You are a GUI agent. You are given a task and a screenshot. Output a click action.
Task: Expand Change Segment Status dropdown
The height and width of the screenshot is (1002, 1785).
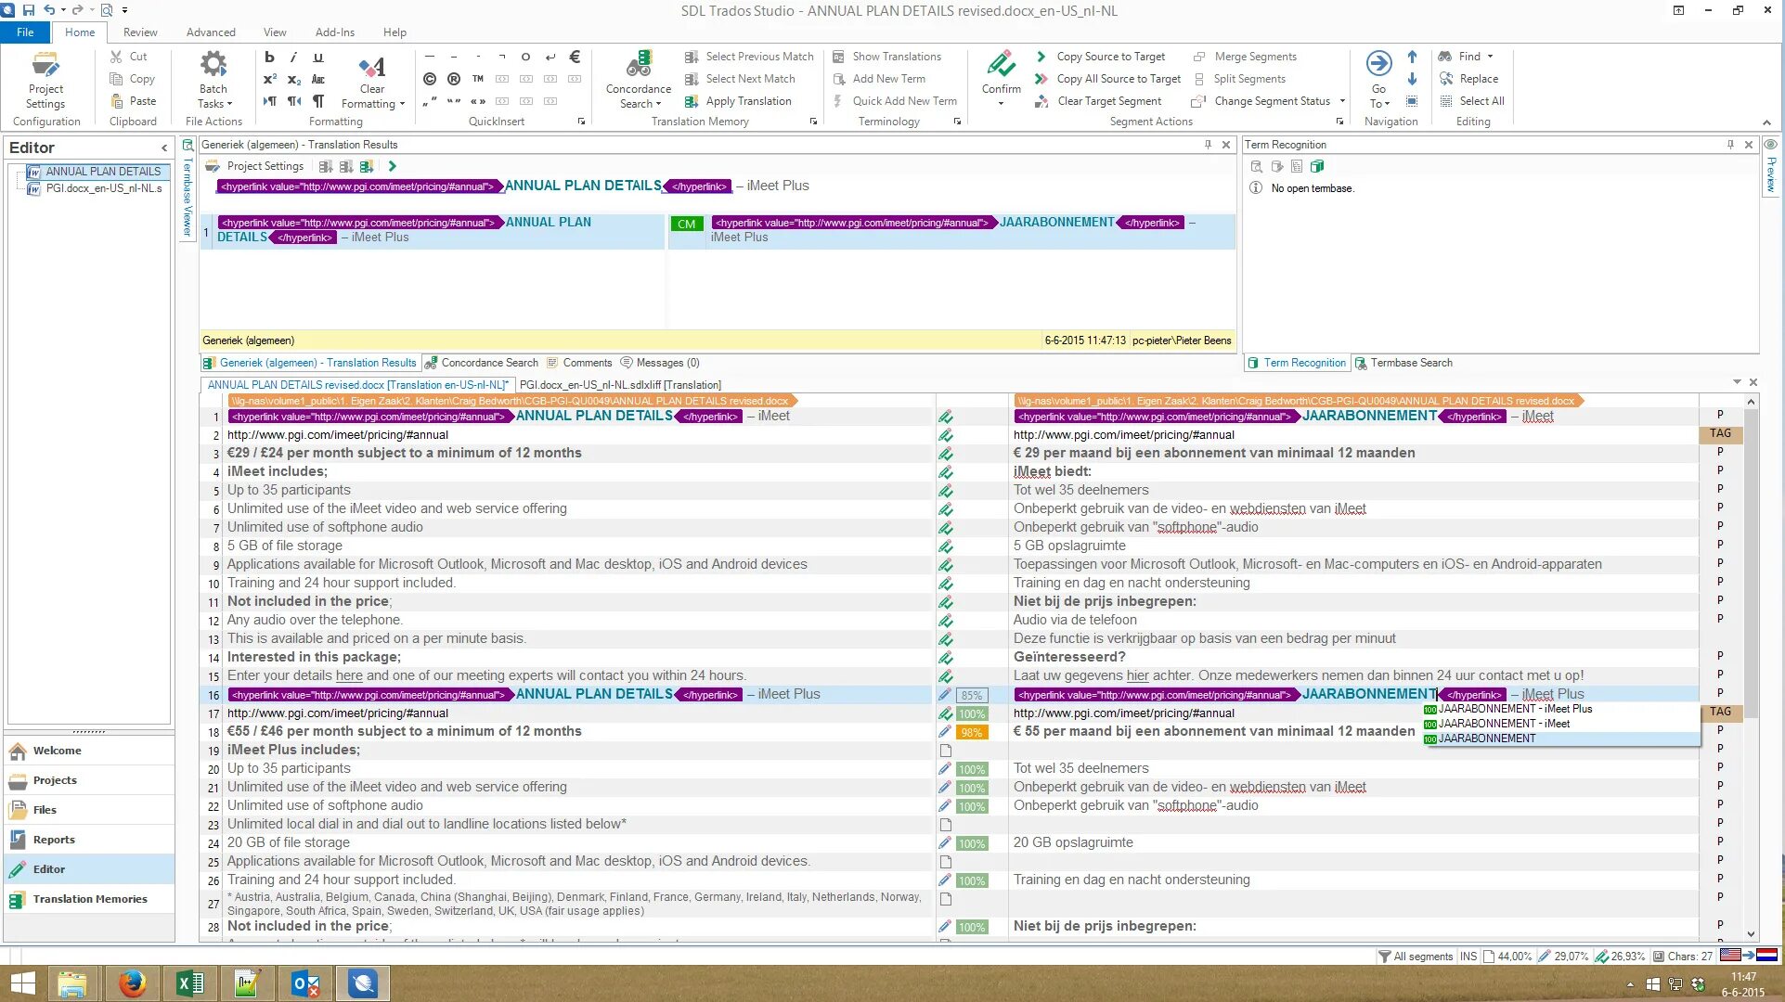(x=1342, y=101)
